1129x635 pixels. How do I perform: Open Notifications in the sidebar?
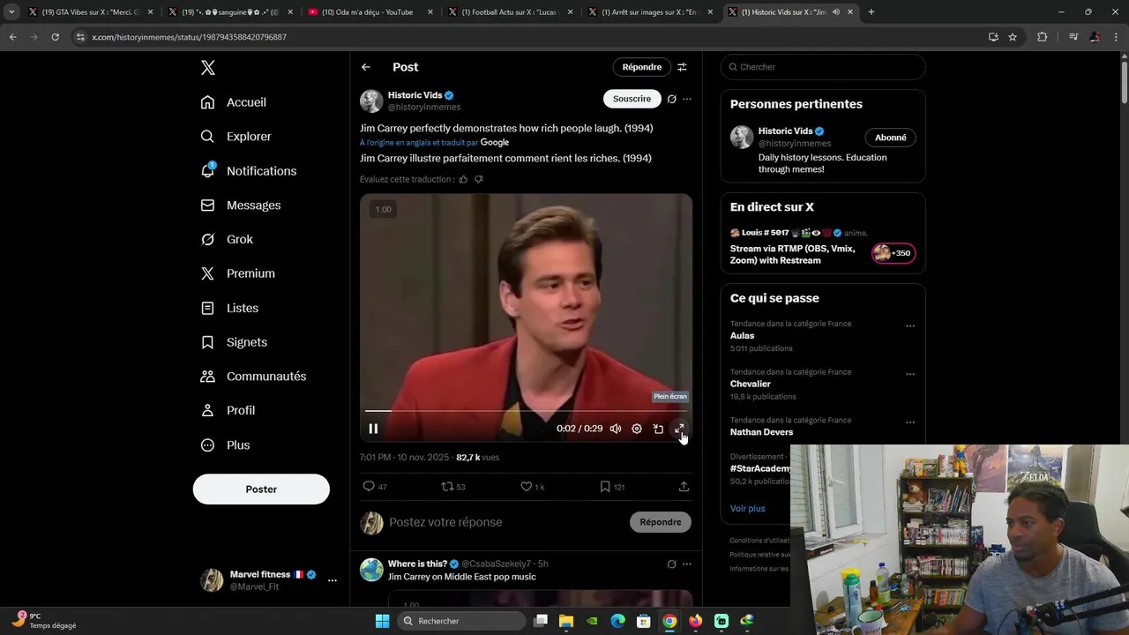pos(249,171)
